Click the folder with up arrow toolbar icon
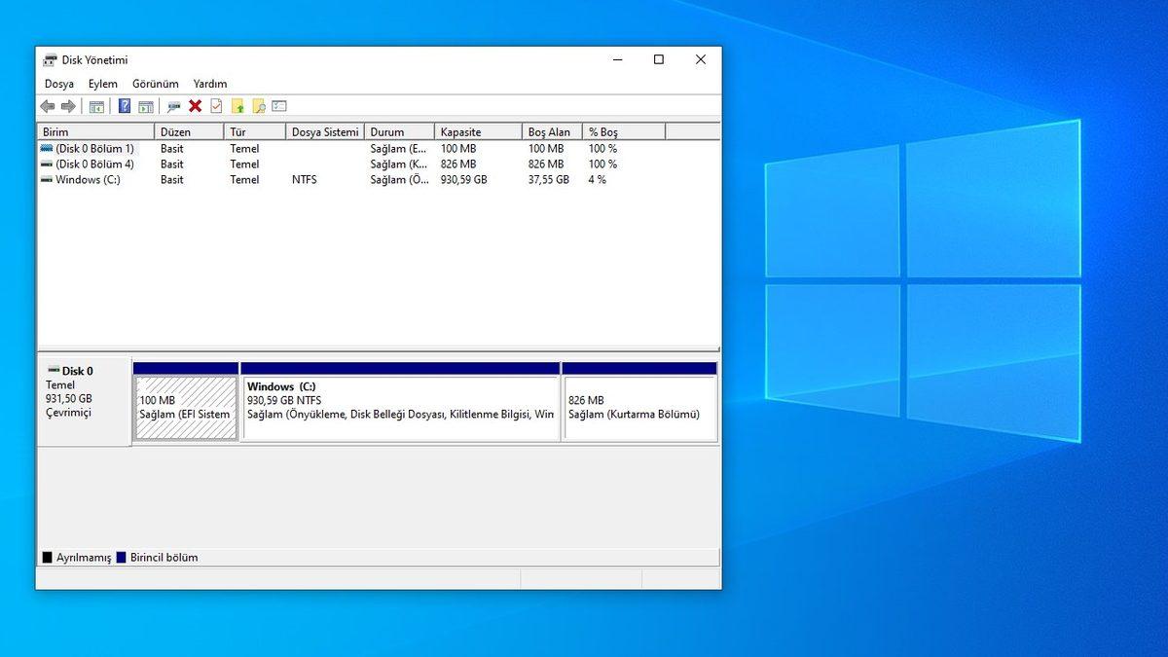The width and height of the screenshot is (1168, 657). (237, 106)
